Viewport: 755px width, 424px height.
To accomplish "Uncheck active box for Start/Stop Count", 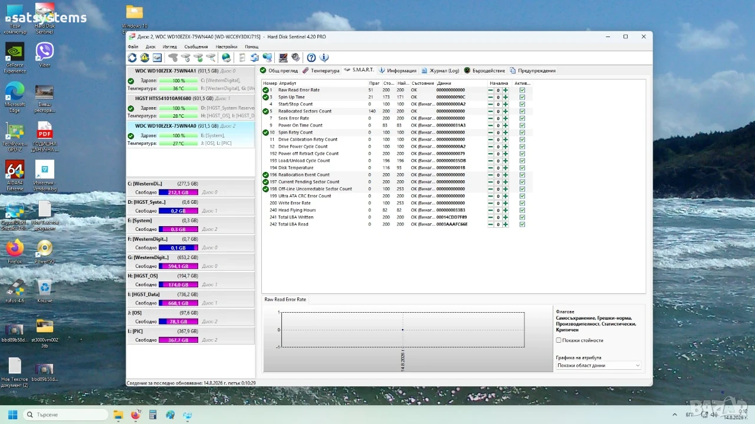I will coord(522,104).
